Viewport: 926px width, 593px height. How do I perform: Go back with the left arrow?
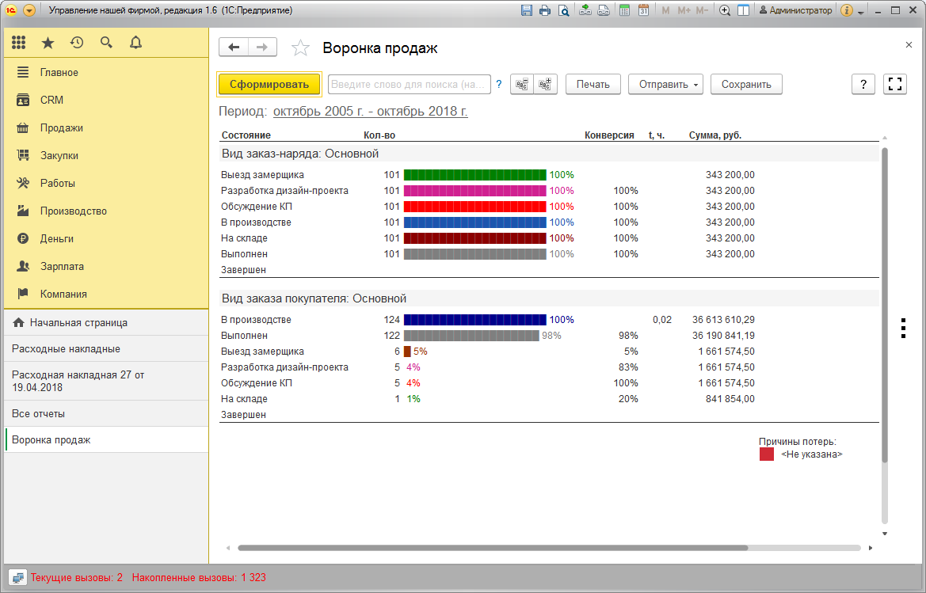click(234, 48)
